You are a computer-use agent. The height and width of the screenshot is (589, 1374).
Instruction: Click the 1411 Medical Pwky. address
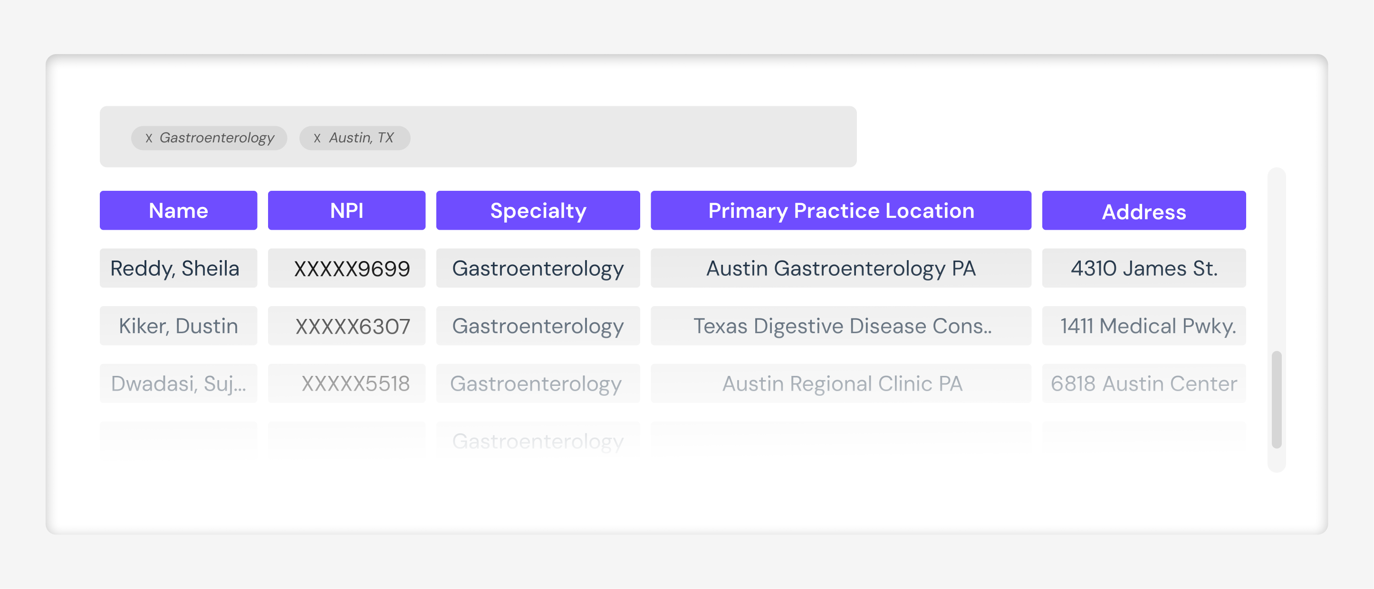tap(1143, 326)
